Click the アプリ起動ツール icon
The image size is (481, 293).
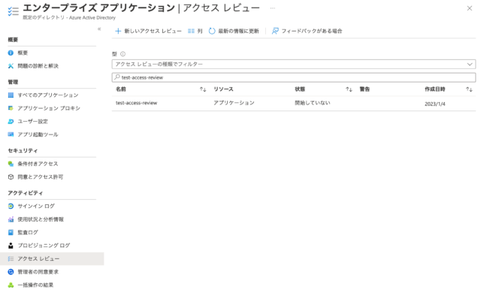[11, 134]
